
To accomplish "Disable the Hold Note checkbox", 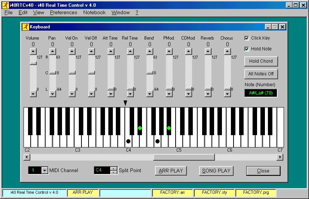I will click(x=247, y=49).
